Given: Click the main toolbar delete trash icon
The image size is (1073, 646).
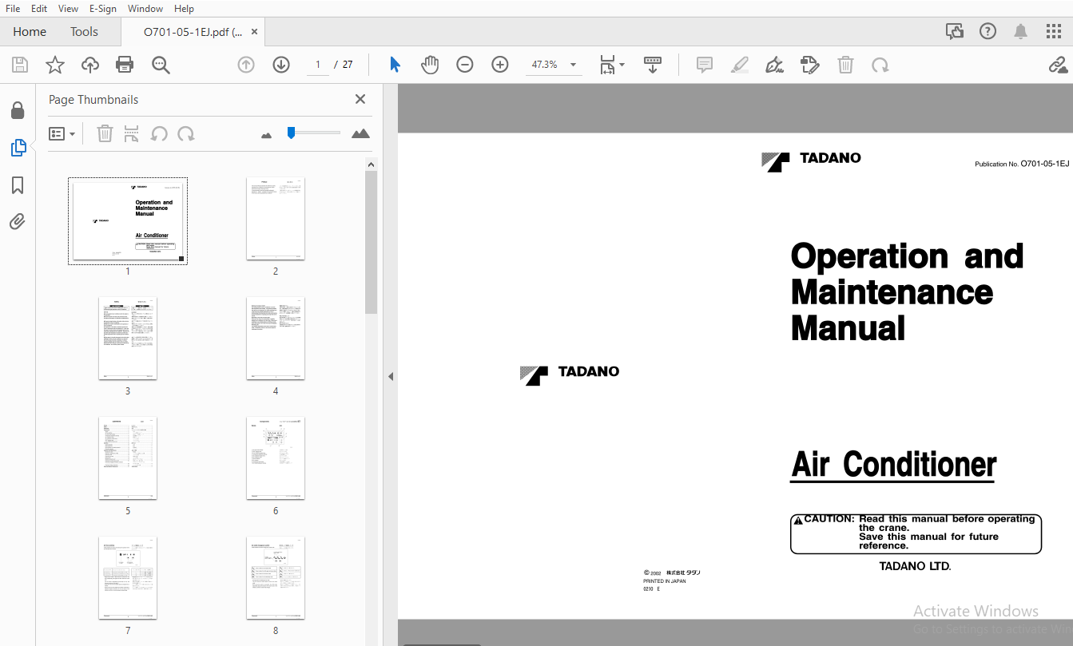Looking at the screenshot, I should click(x=845, y=65).
